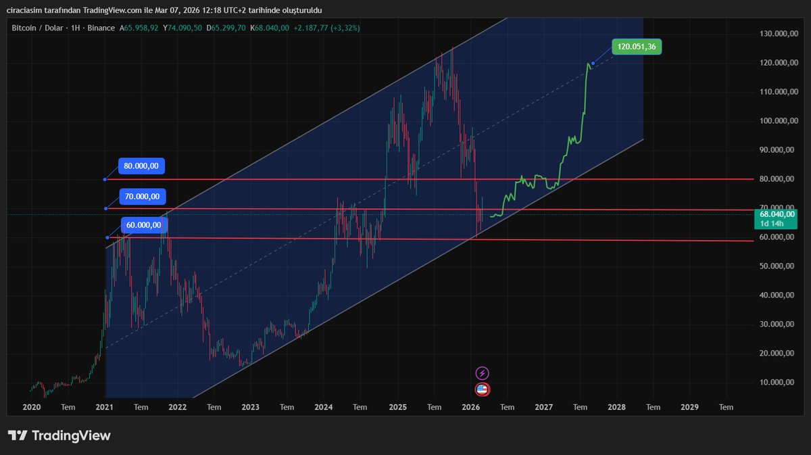This screenshot has width=811, height=455.
Task: Click the change value +2.187,77 (+3,32%)
Action: click(326, 28)
